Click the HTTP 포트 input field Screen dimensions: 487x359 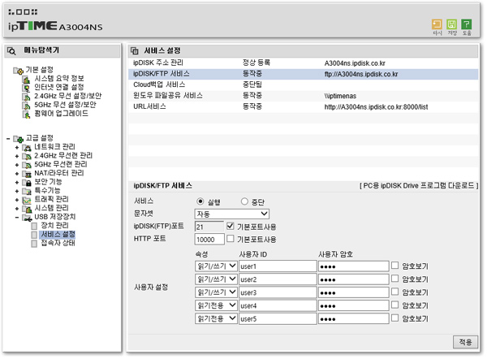coord(209,240)
